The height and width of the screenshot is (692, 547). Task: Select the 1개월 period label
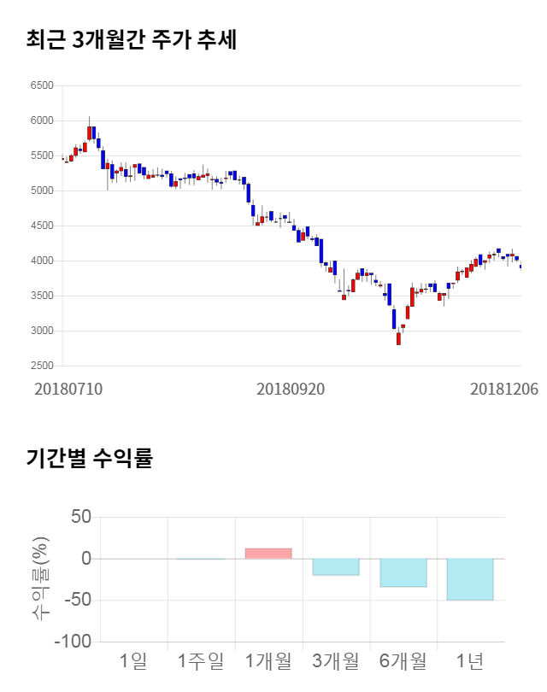tap(268, 660)
